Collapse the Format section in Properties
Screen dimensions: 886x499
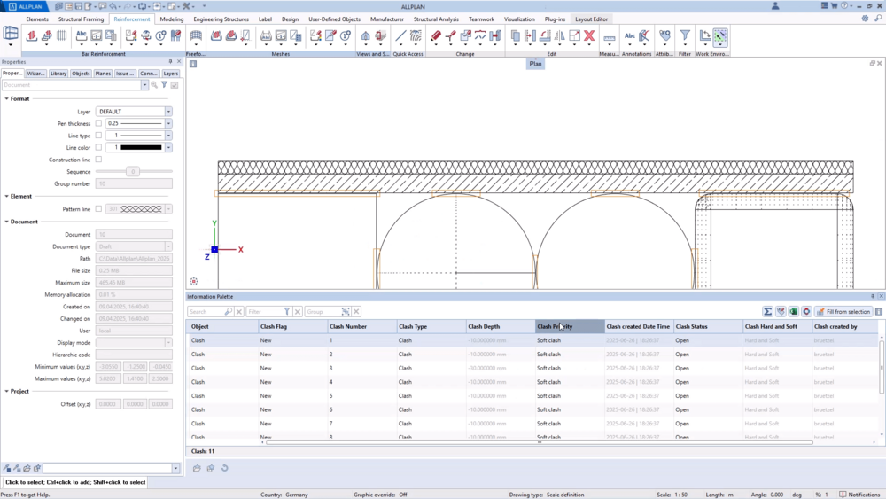point(7,99)
